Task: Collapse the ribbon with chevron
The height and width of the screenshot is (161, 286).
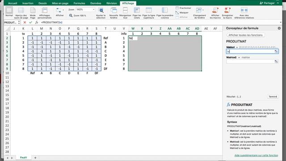Action: point(278,3)
